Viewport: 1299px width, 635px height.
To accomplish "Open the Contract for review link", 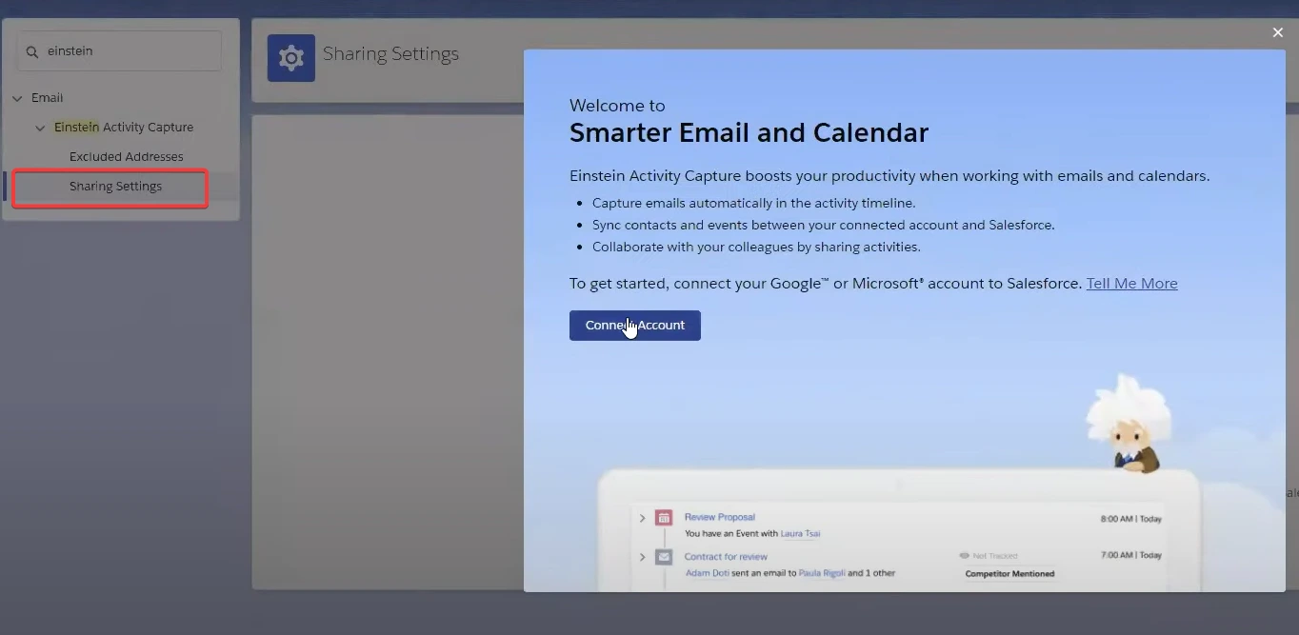I will [726, 557].
